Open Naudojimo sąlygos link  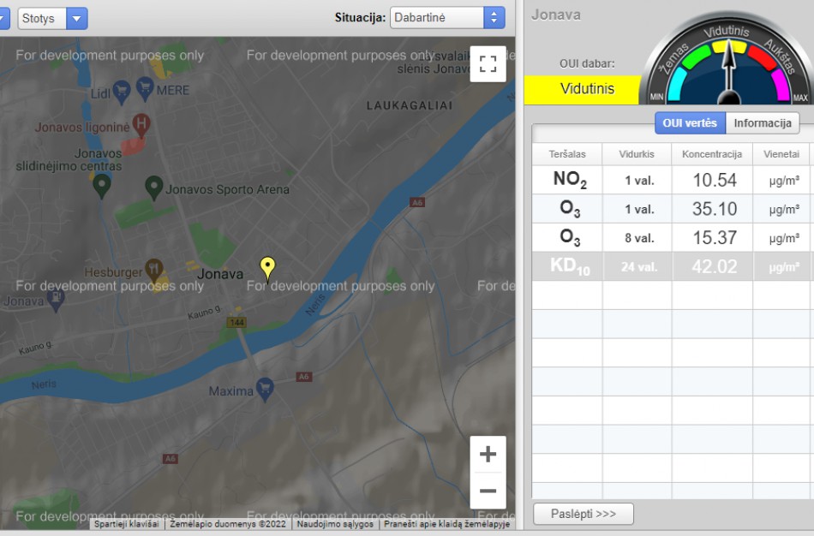pos(336,524)
